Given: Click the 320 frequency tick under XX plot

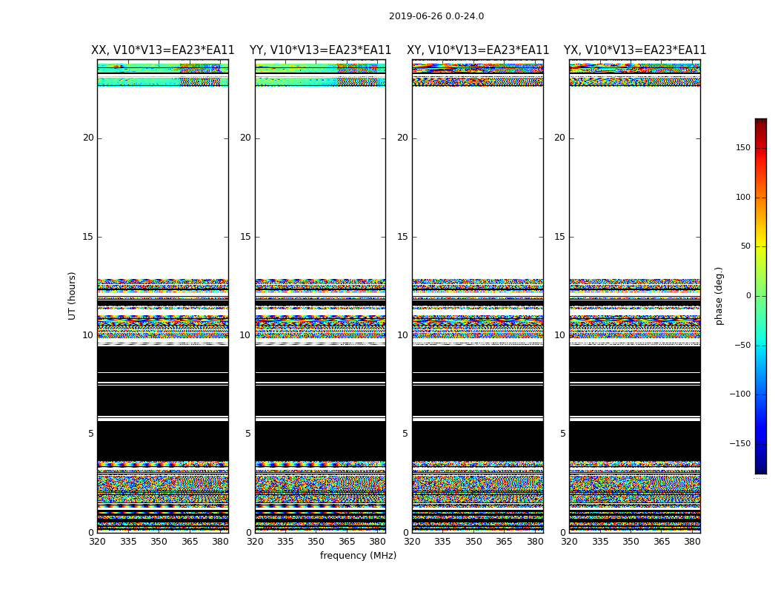Looking at the screenshot, I should pos(97,542).
